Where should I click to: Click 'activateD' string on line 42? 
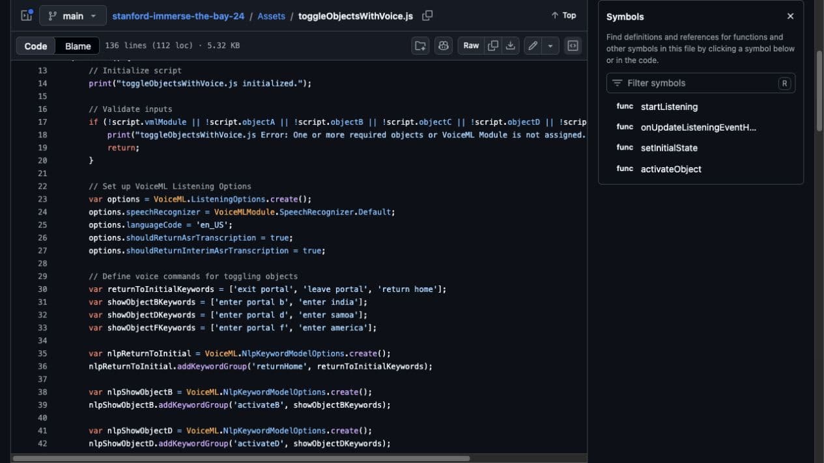click(x=259, y=443)
